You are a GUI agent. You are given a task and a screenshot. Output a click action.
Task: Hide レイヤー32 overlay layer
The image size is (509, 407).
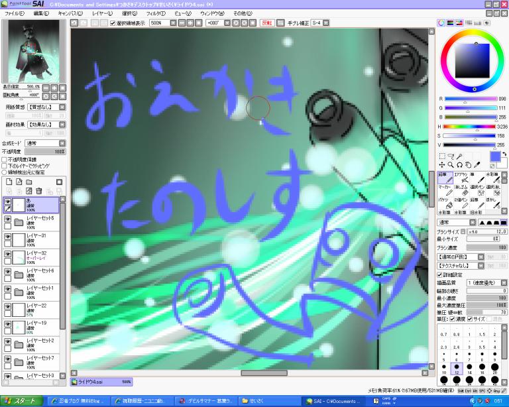pyautogui.click(x=7, y=254)
